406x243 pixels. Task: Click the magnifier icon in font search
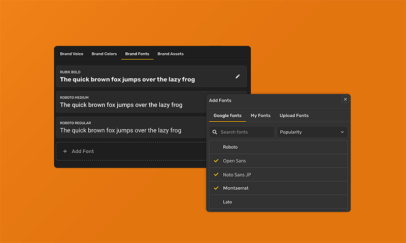coord(215,132)
